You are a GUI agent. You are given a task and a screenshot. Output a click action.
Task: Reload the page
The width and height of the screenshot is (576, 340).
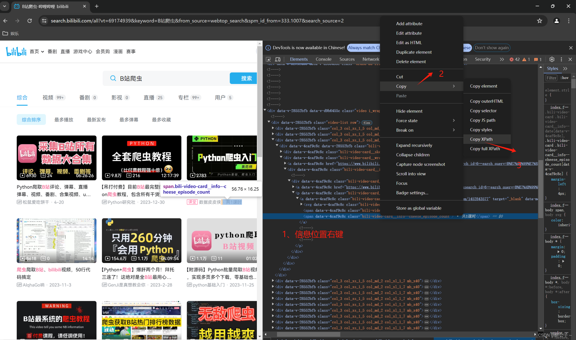(x=30, y=21)
